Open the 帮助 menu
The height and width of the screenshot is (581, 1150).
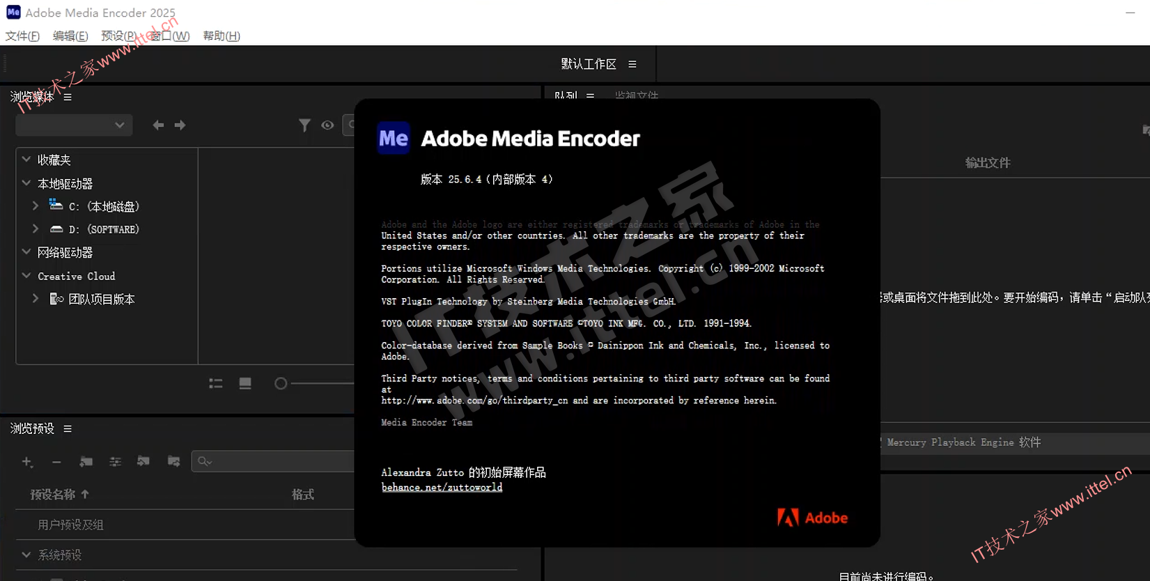[x=222, y=36]
